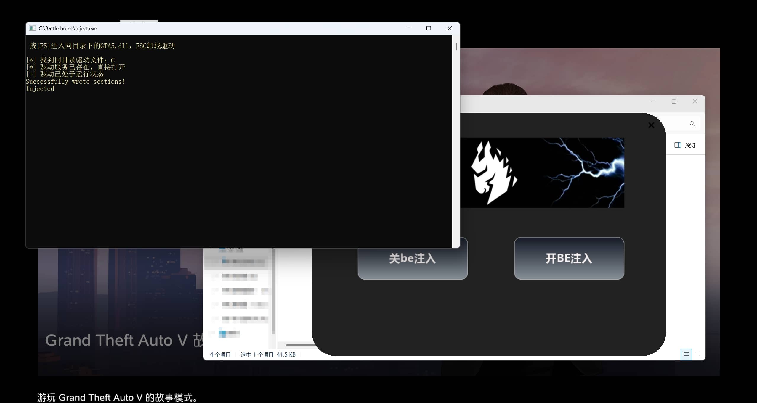Click the Explorer search magnifier icon

tap(692, 124)
